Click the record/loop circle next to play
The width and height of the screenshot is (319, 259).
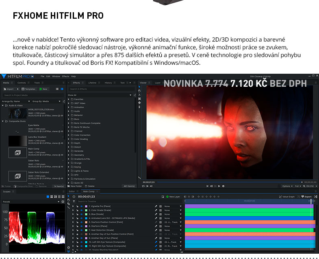click(223, 186)
